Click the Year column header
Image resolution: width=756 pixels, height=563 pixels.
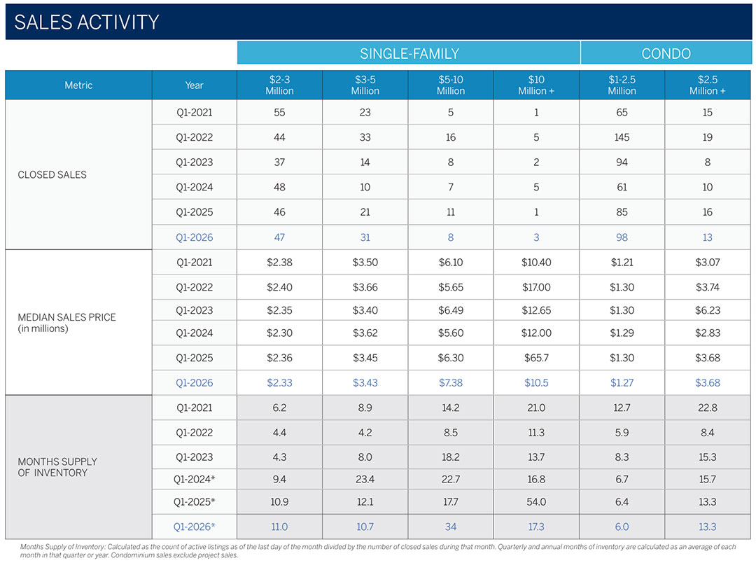tap(194, 85)
